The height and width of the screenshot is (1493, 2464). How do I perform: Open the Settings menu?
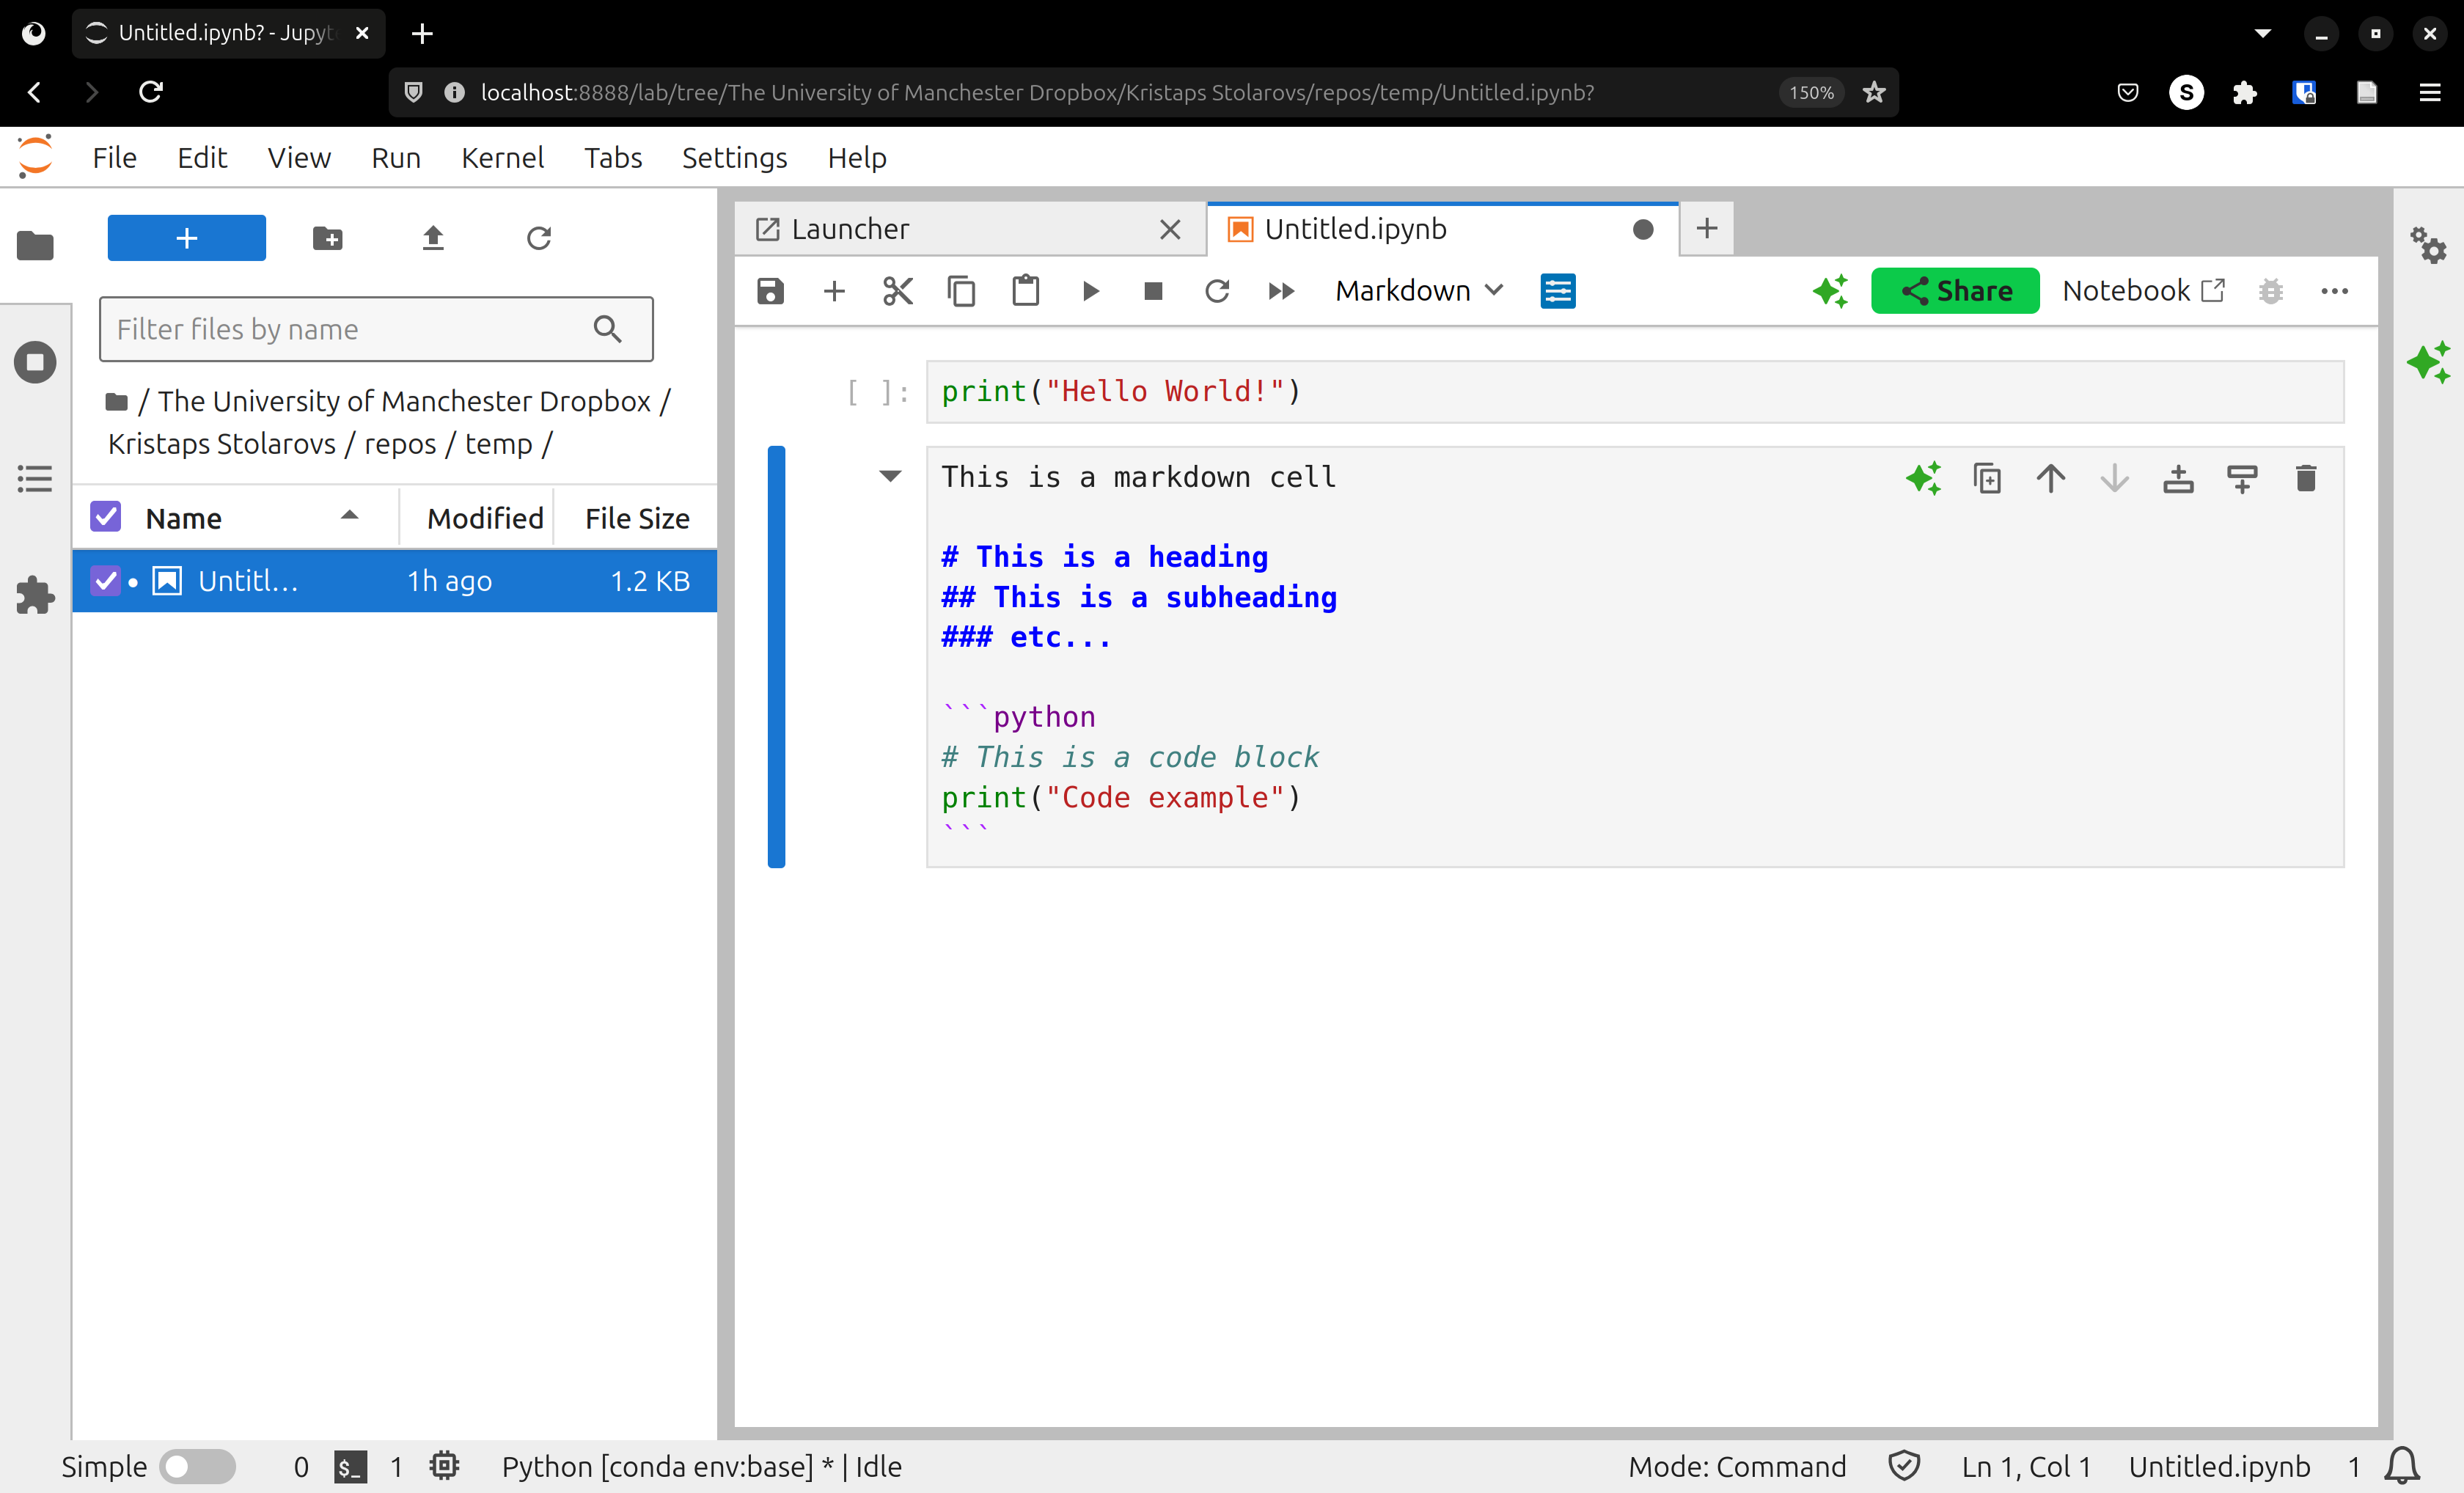(735, 157)
